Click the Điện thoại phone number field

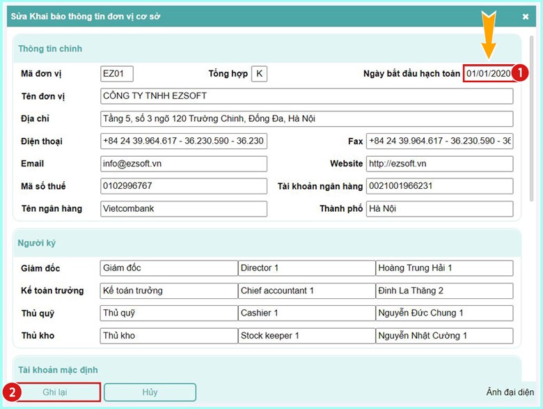pos(183,141)
